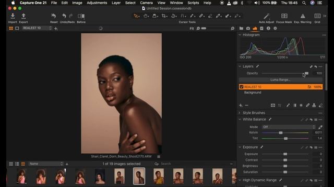Viewport: 334px width, 187px height.
Task: Open the Scripts menu
Action: (193, 3)
